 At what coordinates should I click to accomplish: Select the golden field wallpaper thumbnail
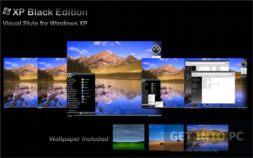click(166, 137)
